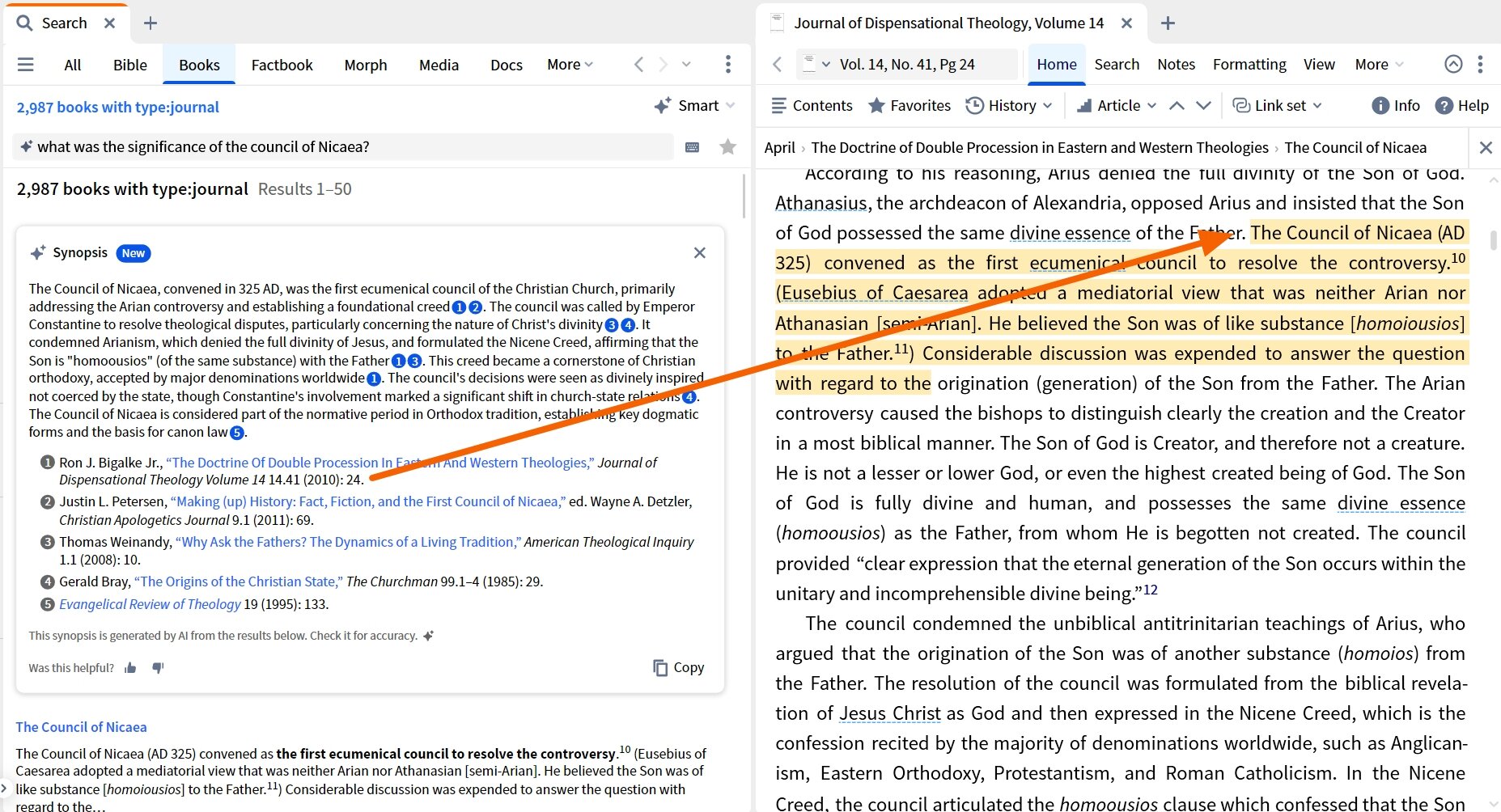Open the Search tab in journal toolbar
Screen dimensions: 1501x812
(x=1117, y=64)
